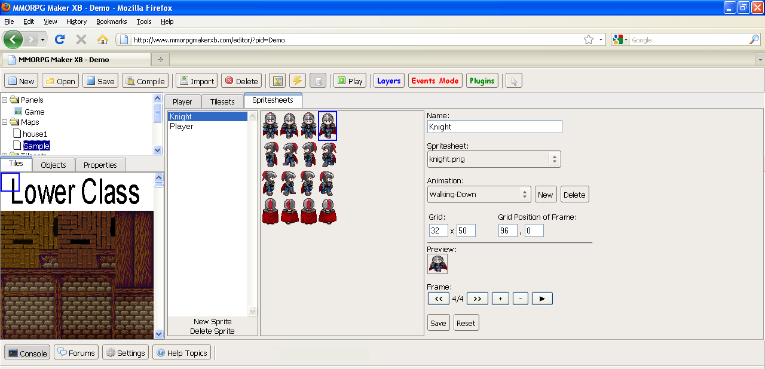Select the highlighted fourth knight frame in top row

tap(328, 126)
